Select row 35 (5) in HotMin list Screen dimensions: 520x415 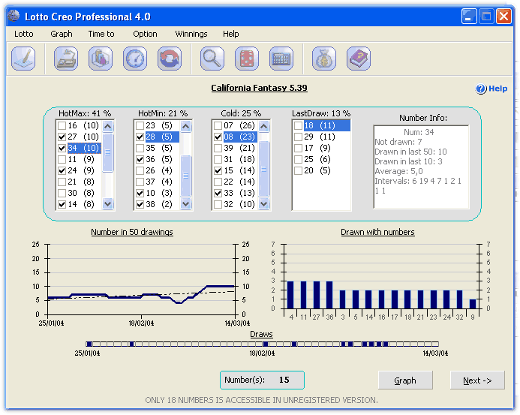coord(157,149)
